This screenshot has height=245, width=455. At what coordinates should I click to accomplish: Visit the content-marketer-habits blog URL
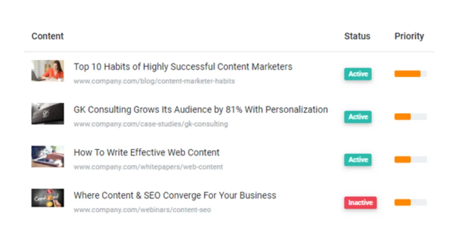click(x=154, y=81)
